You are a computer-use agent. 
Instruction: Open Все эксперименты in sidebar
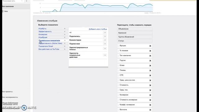pos(10,97)
